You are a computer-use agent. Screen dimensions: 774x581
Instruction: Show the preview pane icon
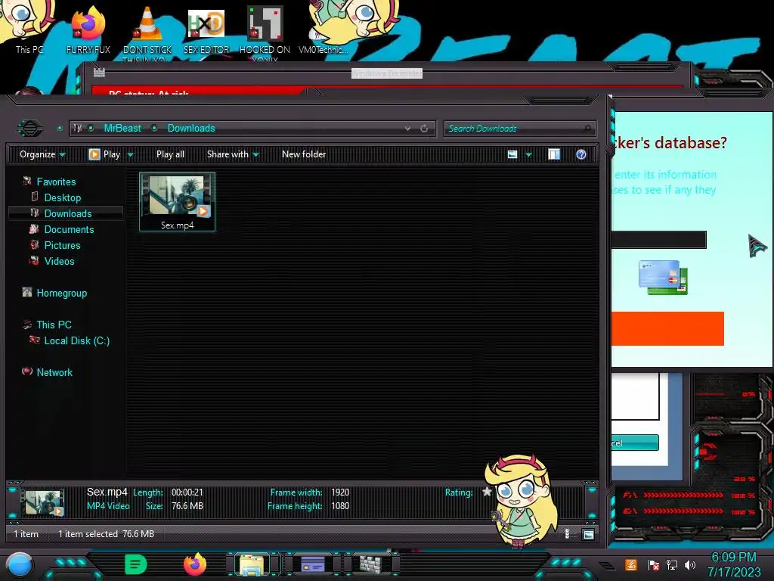coord(554,154)
